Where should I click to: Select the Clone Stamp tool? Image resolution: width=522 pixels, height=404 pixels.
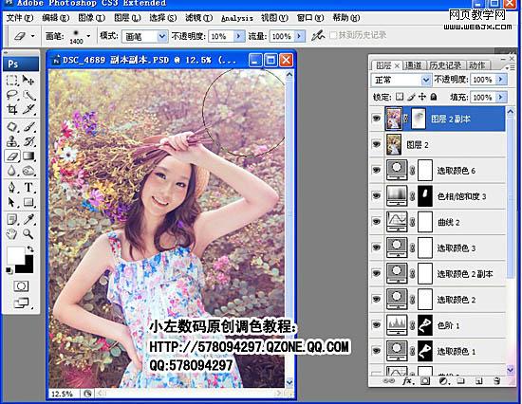point(12,141)
